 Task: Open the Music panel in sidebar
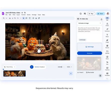pos(107,35)
